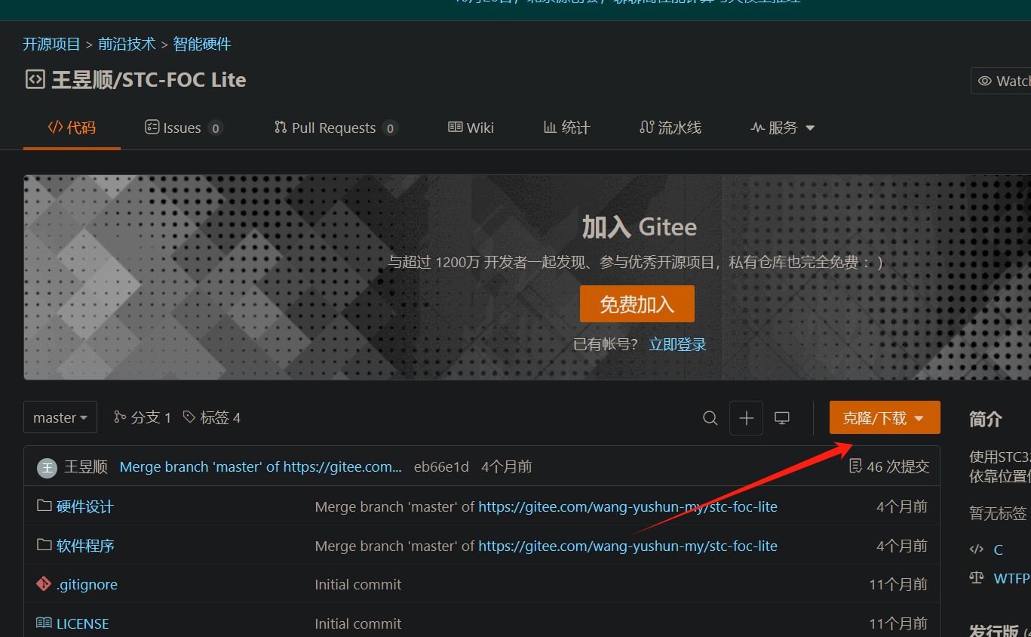This screenshot has width=1031, height=637.
Task: Open the 统计 tab
Action: (x=566, y=128)
